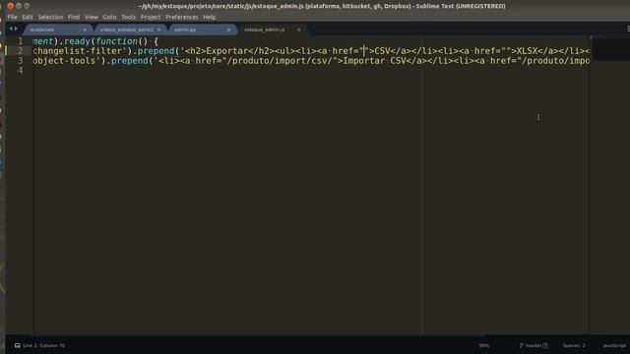Viewport: 630px width, 354px height.
Task: Change indentation via Spaces: 2
Action: click(x=574, y=345)
